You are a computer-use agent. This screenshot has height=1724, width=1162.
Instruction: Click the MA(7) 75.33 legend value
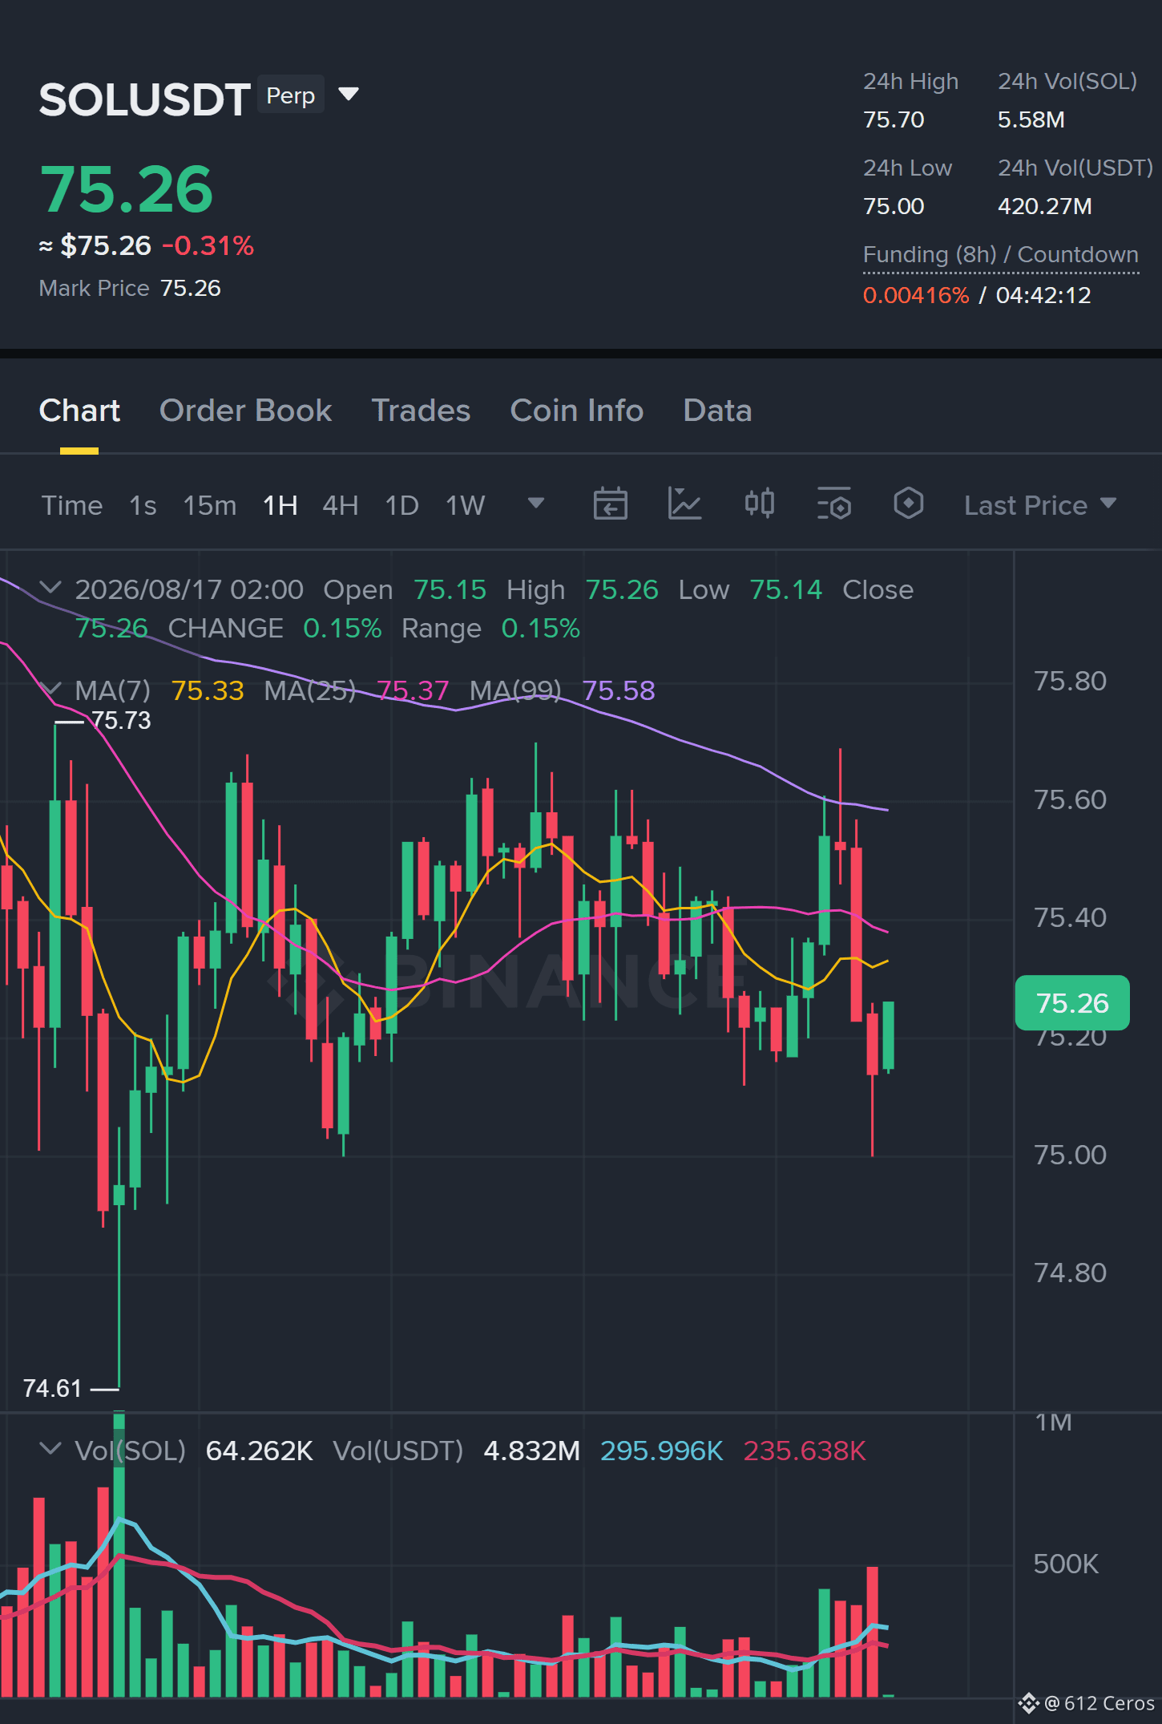[208, 690]
